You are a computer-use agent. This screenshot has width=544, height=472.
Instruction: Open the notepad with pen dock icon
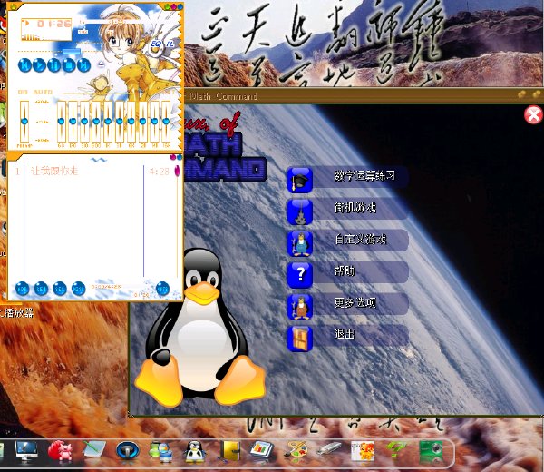click(x=93, y=451)
